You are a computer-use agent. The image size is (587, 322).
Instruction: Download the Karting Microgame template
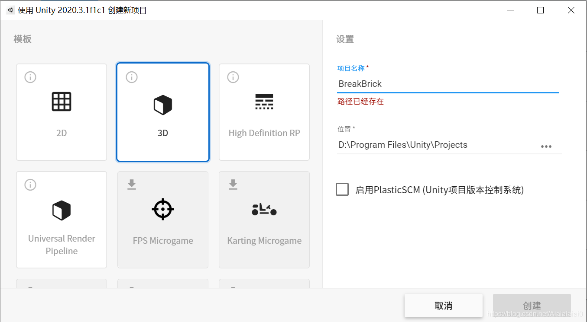[x=233, y=185]
